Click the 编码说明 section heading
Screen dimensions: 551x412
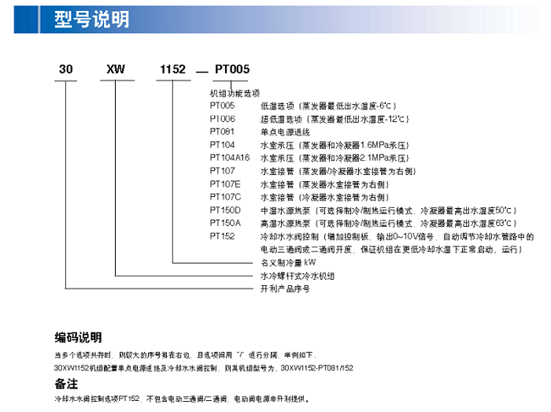pos(78,337)
